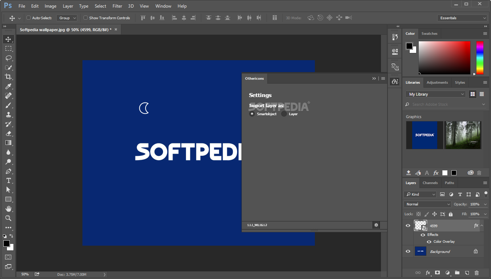Click the toolbox foreground color swatch
Image resolution: width=491 pixels, height=279 pixels.
[x=6, y=244]
